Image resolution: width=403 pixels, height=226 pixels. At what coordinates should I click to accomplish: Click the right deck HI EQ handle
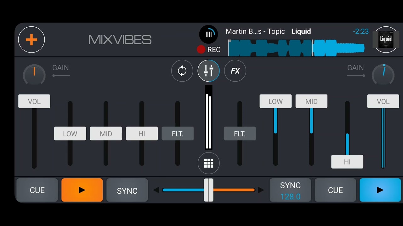(347, 162)
